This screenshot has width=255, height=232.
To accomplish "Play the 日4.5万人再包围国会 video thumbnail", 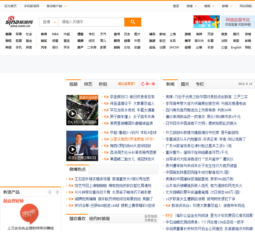I will (x=82, y=110).
